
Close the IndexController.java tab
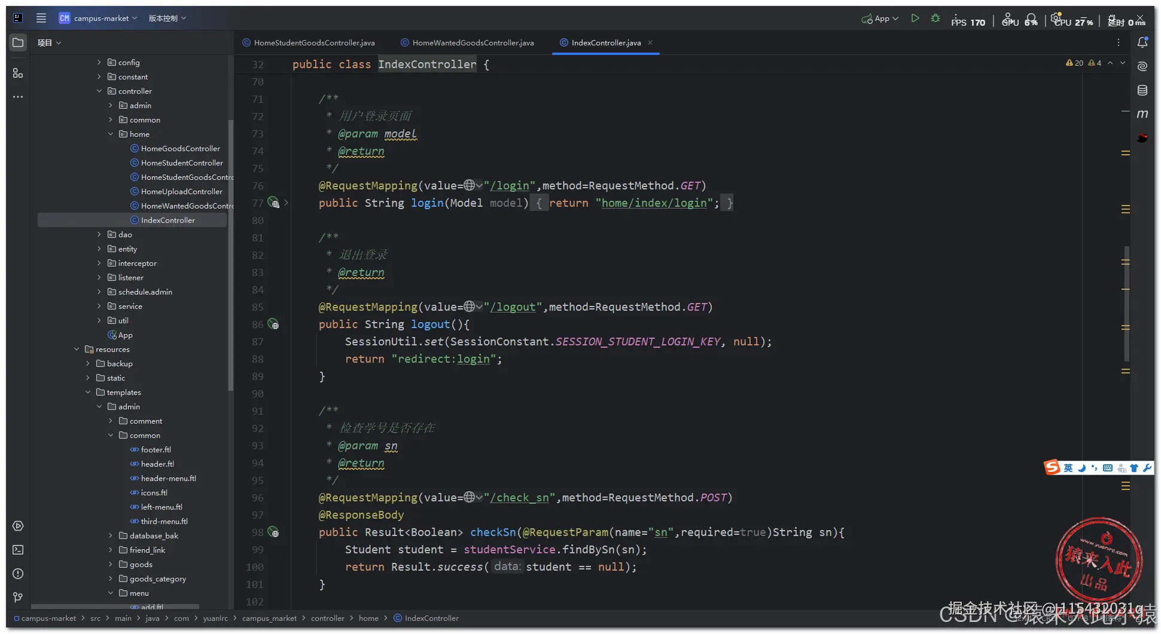(650, 42)
